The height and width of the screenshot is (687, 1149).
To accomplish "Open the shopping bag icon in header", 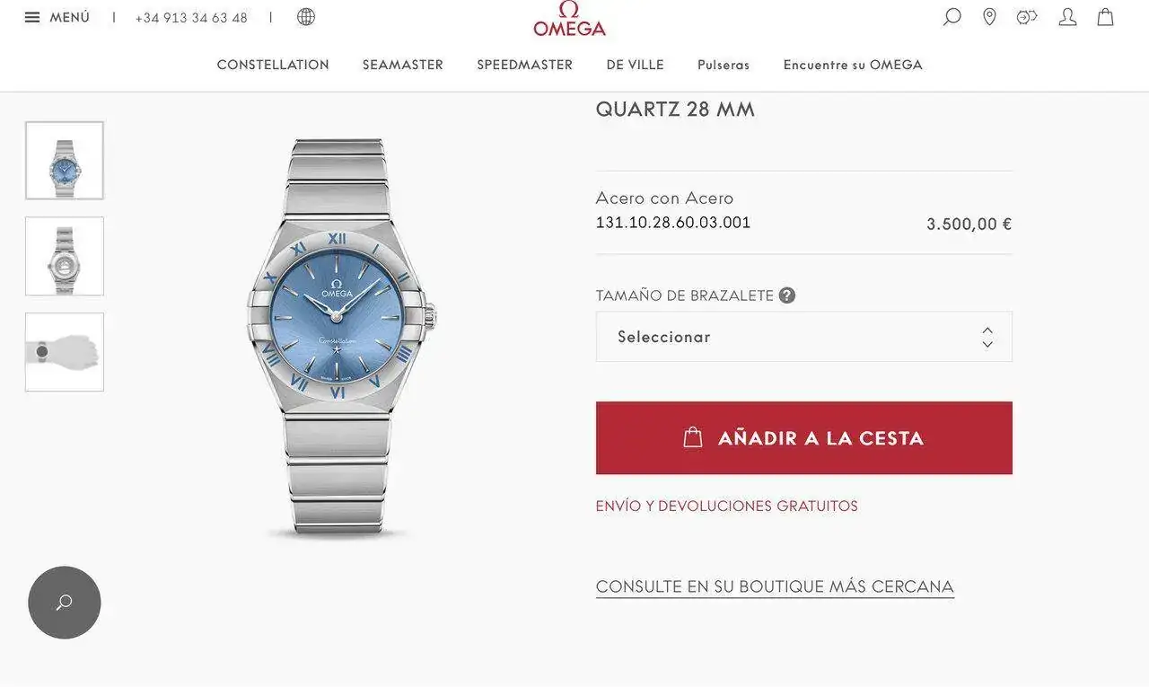I will (1106, 17).
